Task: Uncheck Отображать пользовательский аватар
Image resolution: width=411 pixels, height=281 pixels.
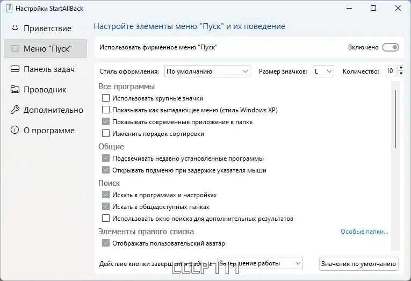Action: 106,243
